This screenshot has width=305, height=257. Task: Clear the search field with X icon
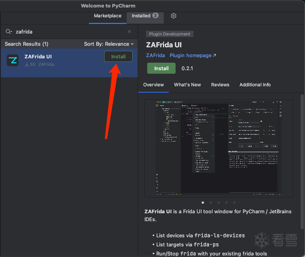[x=129, y=32]
